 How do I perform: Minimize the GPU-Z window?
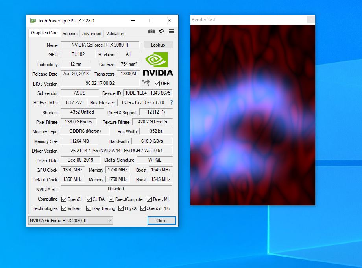click(x=133, y=20)
